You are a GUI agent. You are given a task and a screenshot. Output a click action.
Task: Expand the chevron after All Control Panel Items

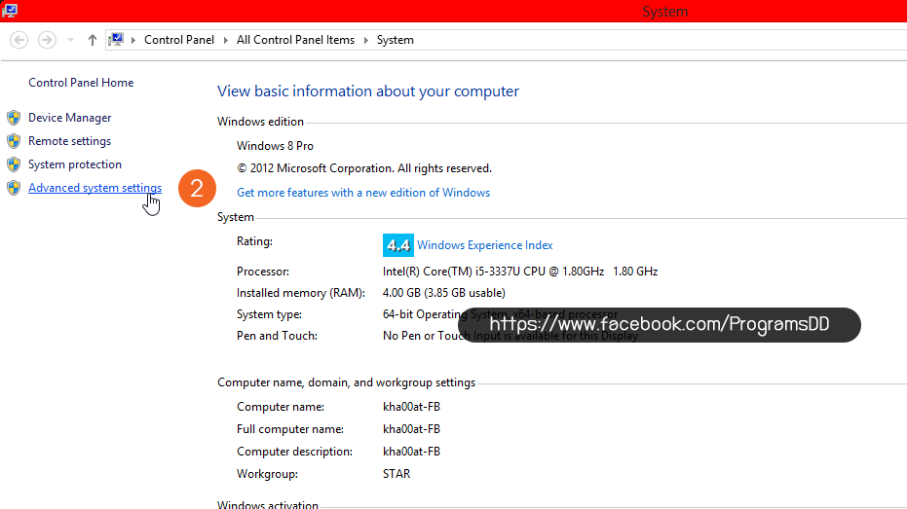(366, 40)
